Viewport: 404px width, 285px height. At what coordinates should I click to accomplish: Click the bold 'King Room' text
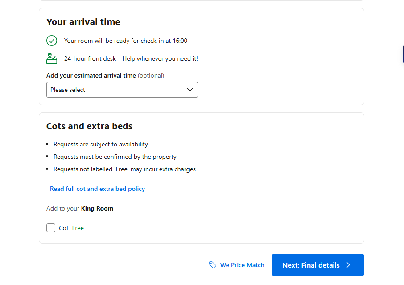[x=97, y=208]
